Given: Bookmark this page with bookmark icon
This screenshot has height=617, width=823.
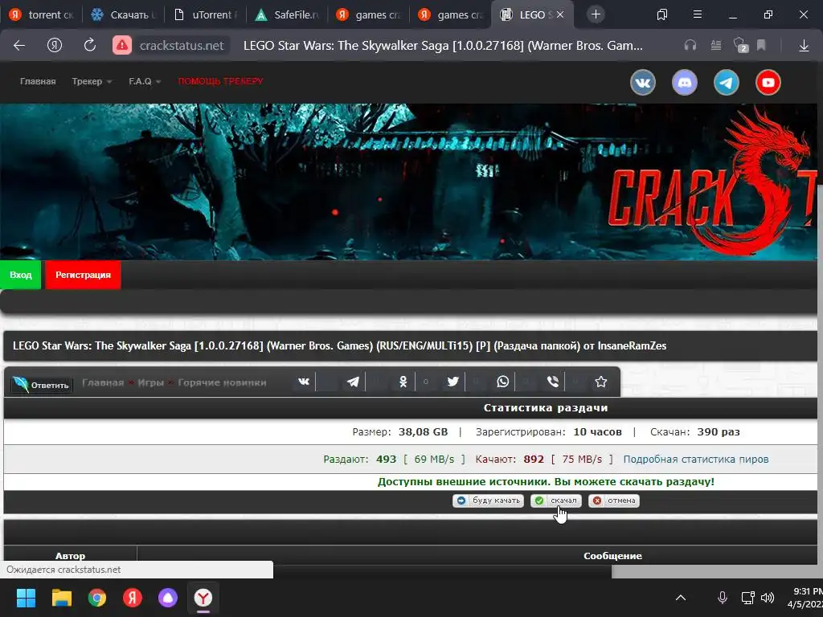Looking at the screenshot, I should [761, 46].
